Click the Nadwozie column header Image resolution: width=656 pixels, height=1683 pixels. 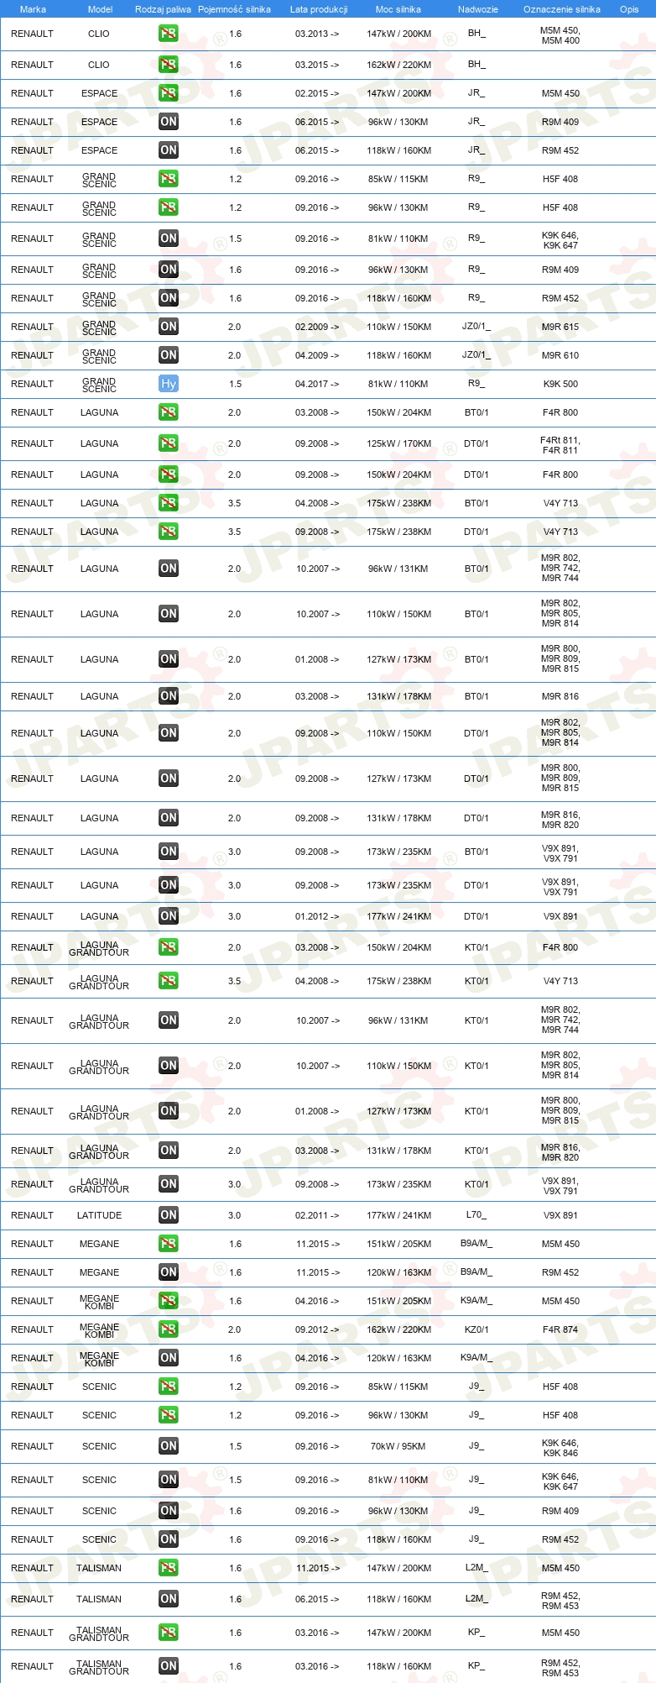(478, 9)
